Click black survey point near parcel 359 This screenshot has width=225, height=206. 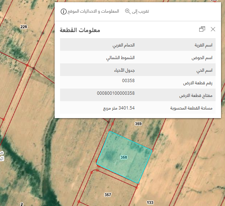point(109,122)
